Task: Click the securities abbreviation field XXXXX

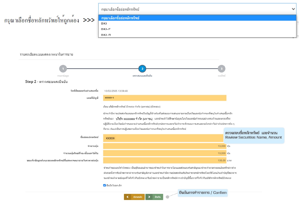Action: 165,138
